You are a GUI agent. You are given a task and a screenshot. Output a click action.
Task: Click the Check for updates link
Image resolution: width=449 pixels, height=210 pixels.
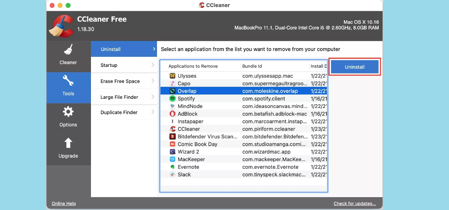click(x=355, y=204)
